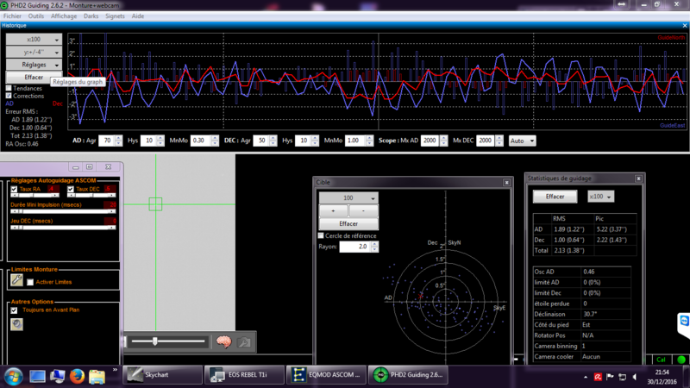Enable Cercle de référence checkbox
The height and width of the screenshot is (388, 690).
pyautogui.click(x=321, y=235)
